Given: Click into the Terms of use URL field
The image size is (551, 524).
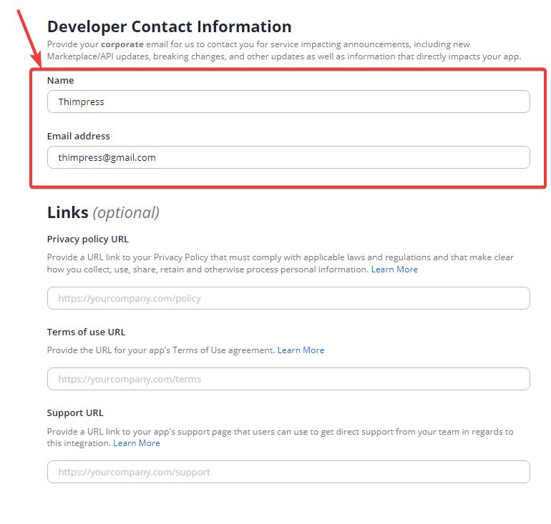Looking at the screenshot, I should click(x=288, y=379).
